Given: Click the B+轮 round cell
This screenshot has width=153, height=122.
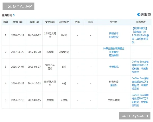Looking at the screenshot, I should coord(64,35).
